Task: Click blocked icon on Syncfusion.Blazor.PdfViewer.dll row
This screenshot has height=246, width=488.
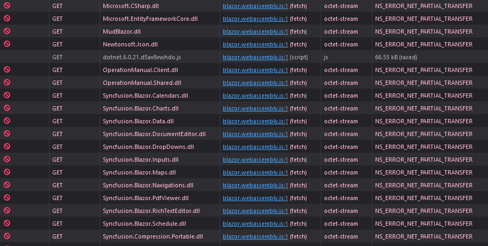Action: pos(7,197)
